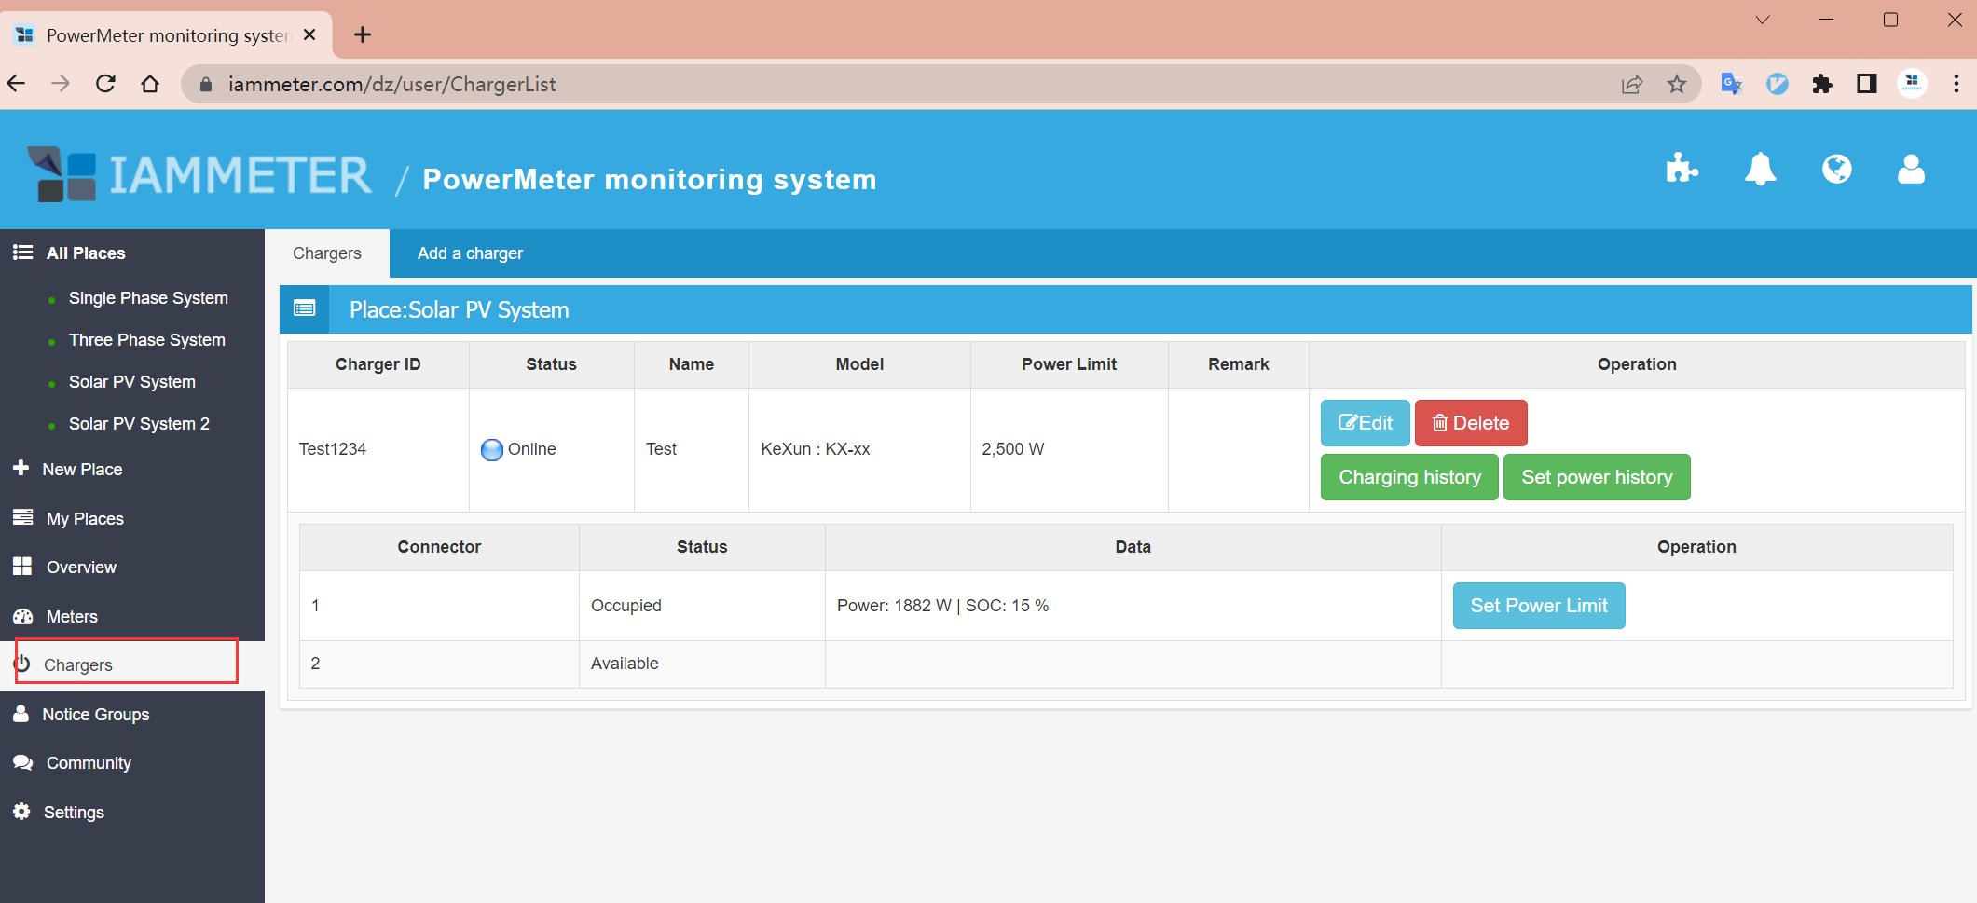Switch to Add a charger tab
Viewport: 1977px width, 903px height.
tap(470, 253)
